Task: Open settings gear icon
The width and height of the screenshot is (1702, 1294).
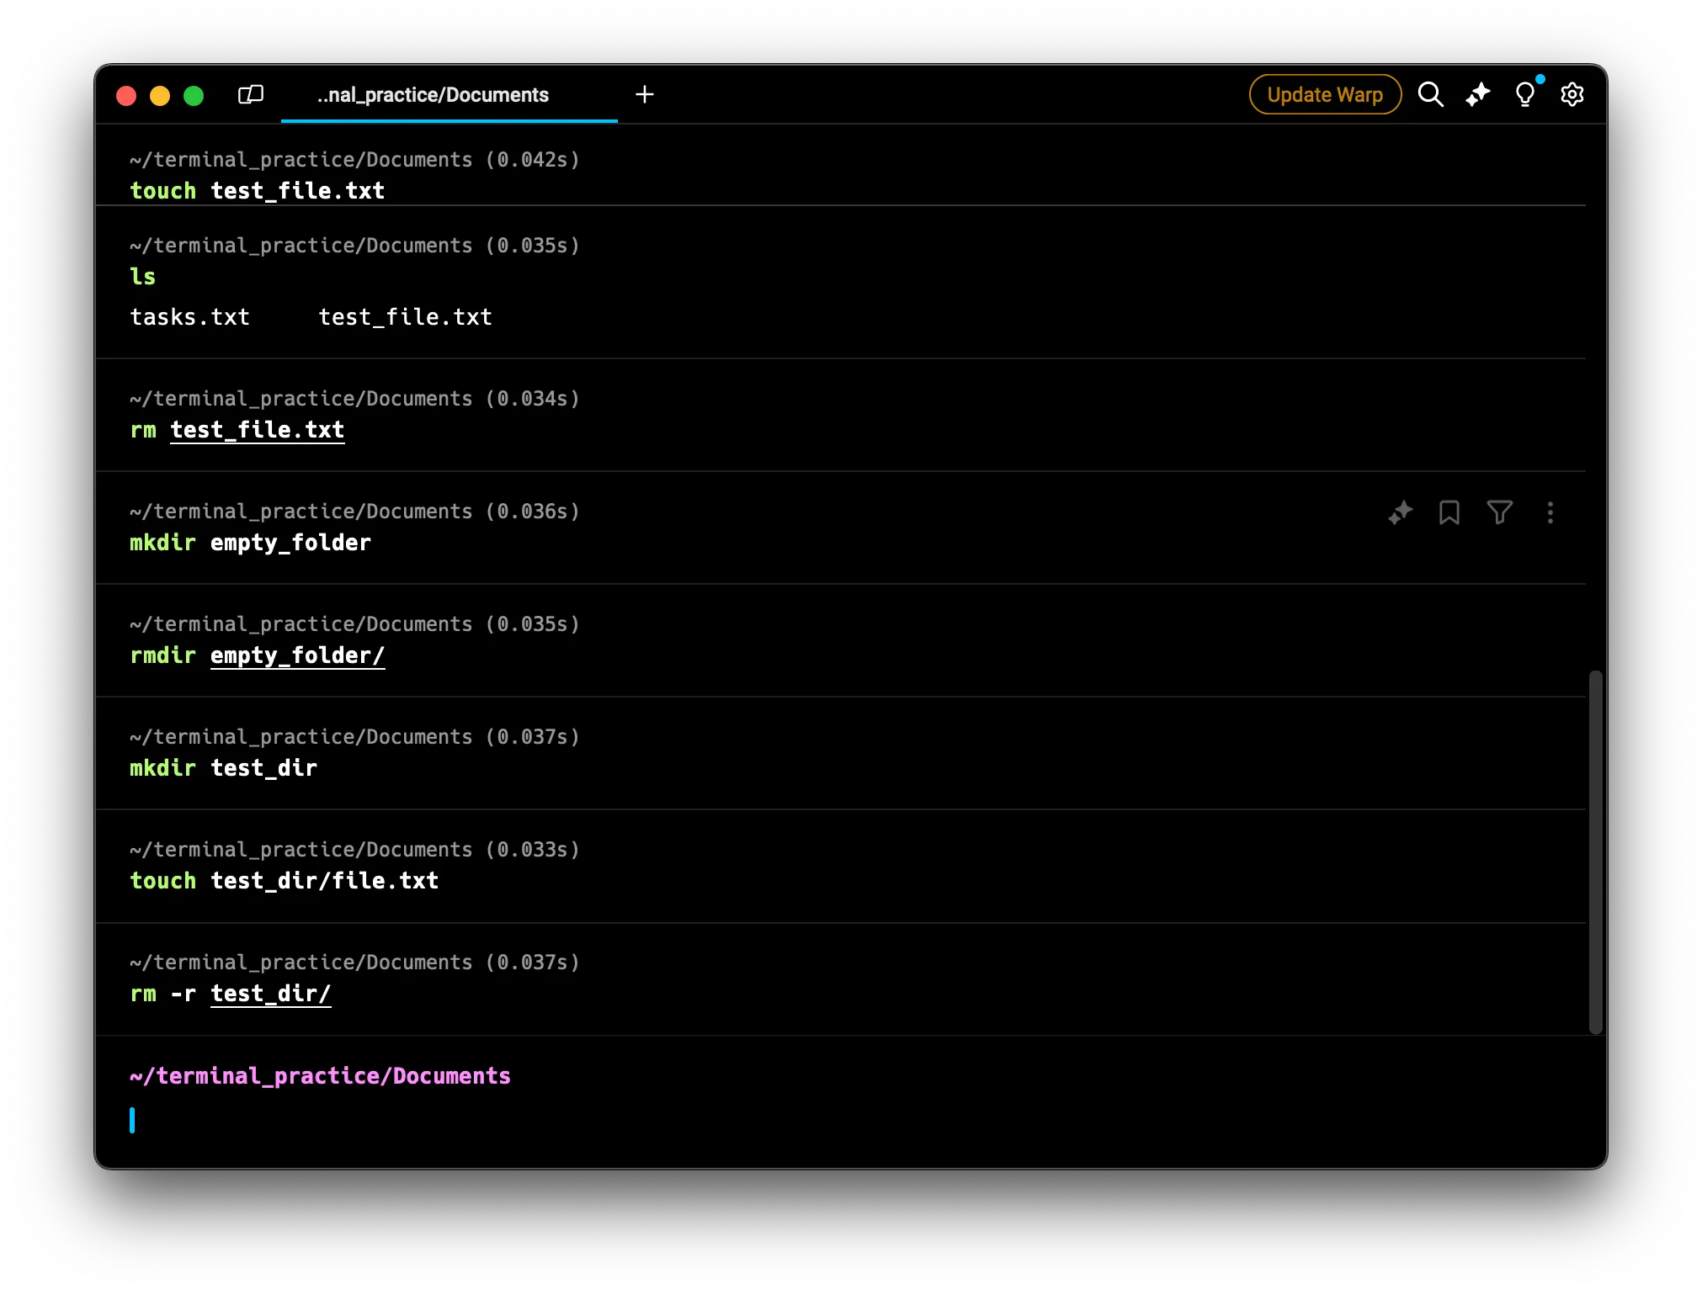Action: pyautogui.click(x=1572, y=94)
